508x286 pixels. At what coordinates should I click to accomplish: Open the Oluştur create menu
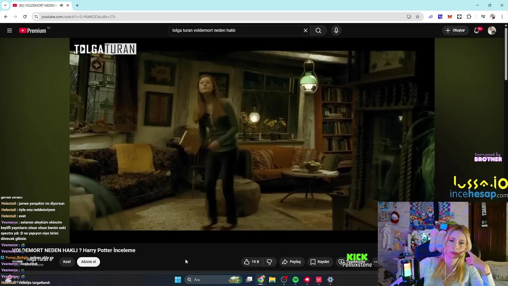point(455,31)
